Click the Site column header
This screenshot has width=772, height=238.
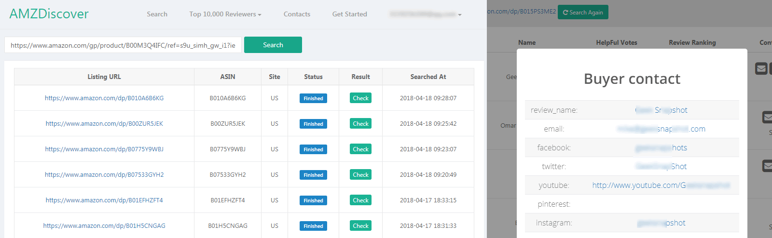275,77
